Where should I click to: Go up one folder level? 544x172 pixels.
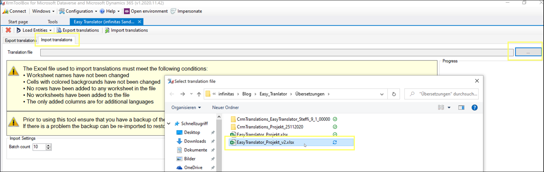coord(199,94)
